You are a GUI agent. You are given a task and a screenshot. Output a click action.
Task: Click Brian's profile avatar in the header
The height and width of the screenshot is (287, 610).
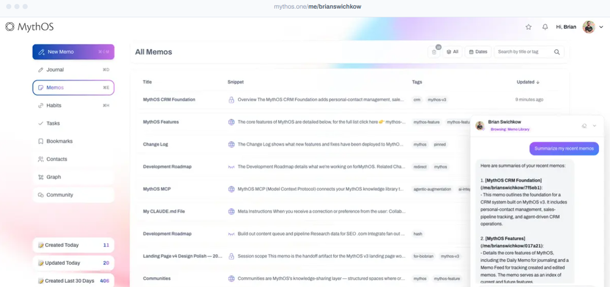tap(589, 27)
